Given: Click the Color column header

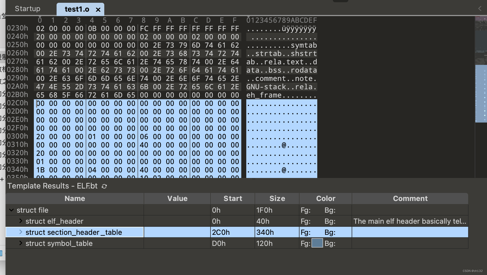Looking at the screenshot, I should click(326, 198).
